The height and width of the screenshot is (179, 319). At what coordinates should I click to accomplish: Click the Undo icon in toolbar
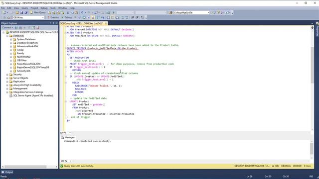click(82, 12)
